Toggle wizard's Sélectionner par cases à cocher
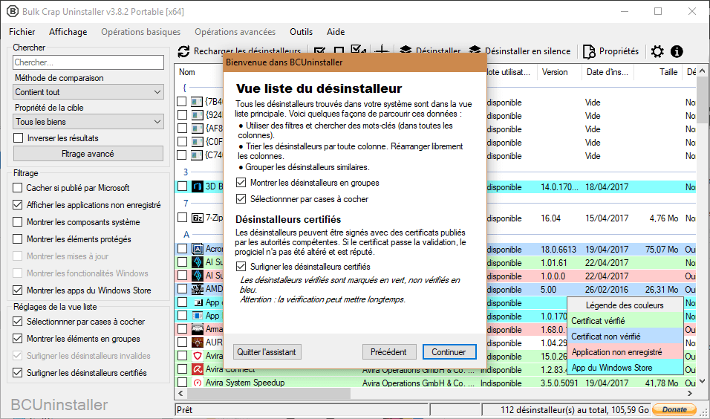Screen dimensions: 710x419 pos(241,199)
